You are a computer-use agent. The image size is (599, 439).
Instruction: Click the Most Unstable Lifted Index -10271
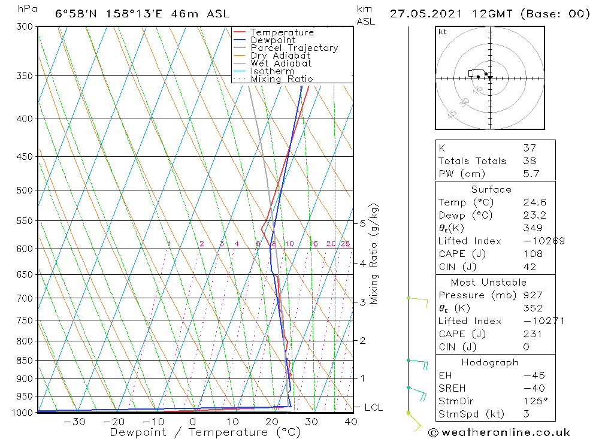click(x=544, y=322)
